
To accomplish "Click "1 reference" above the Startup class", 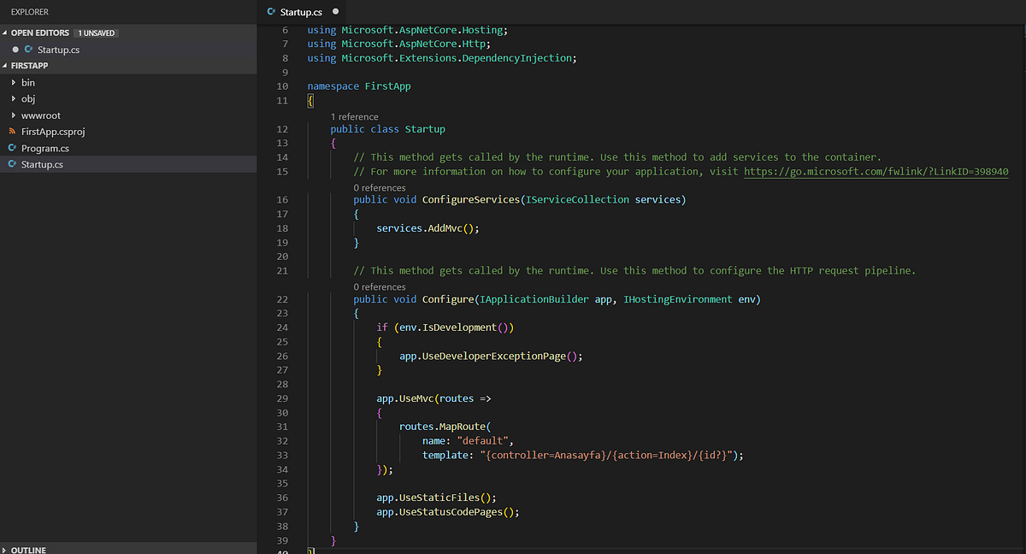I will tap(354, 116).
